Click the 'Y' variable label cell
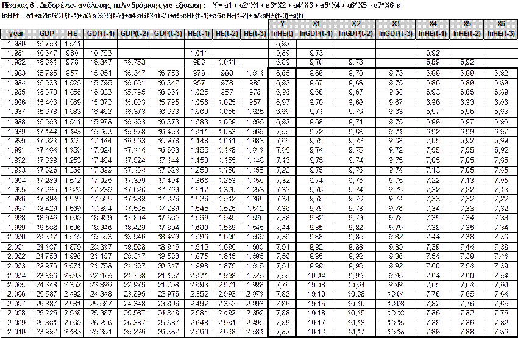 pos(282,24)
